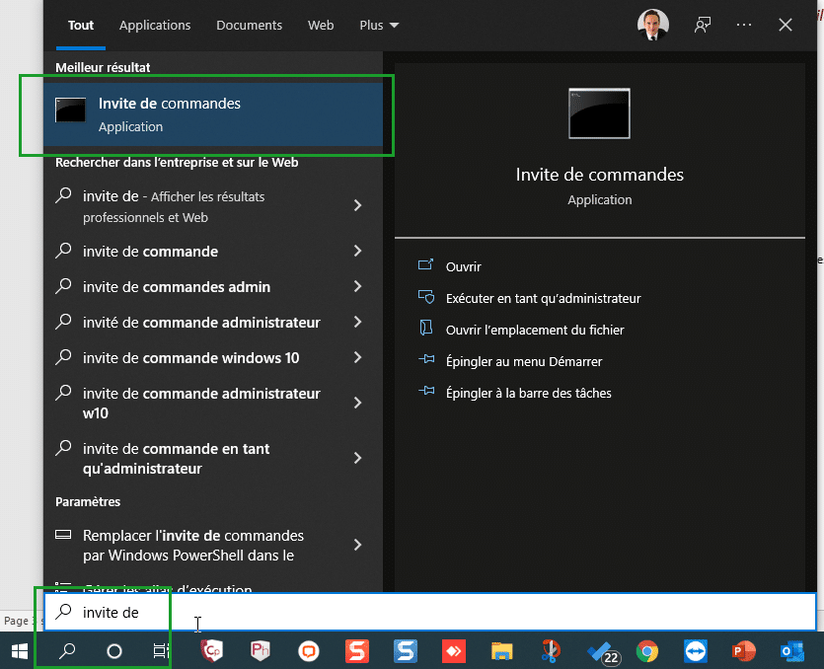Click the user profile picture
The height and width of the screenshot is (669, 824).
click(x=652, y=24)
